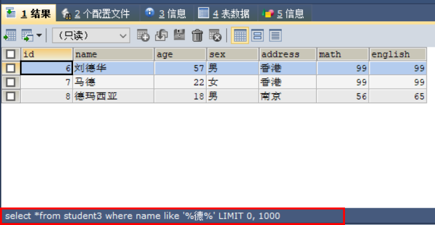
Task: Click the name column header
Action: pyautogui.click(x=114, y=54)
